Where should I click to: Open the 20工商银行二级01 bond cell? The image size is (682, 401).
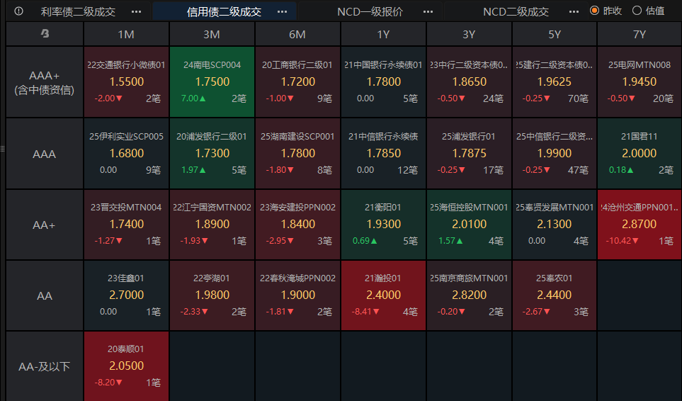297,82
